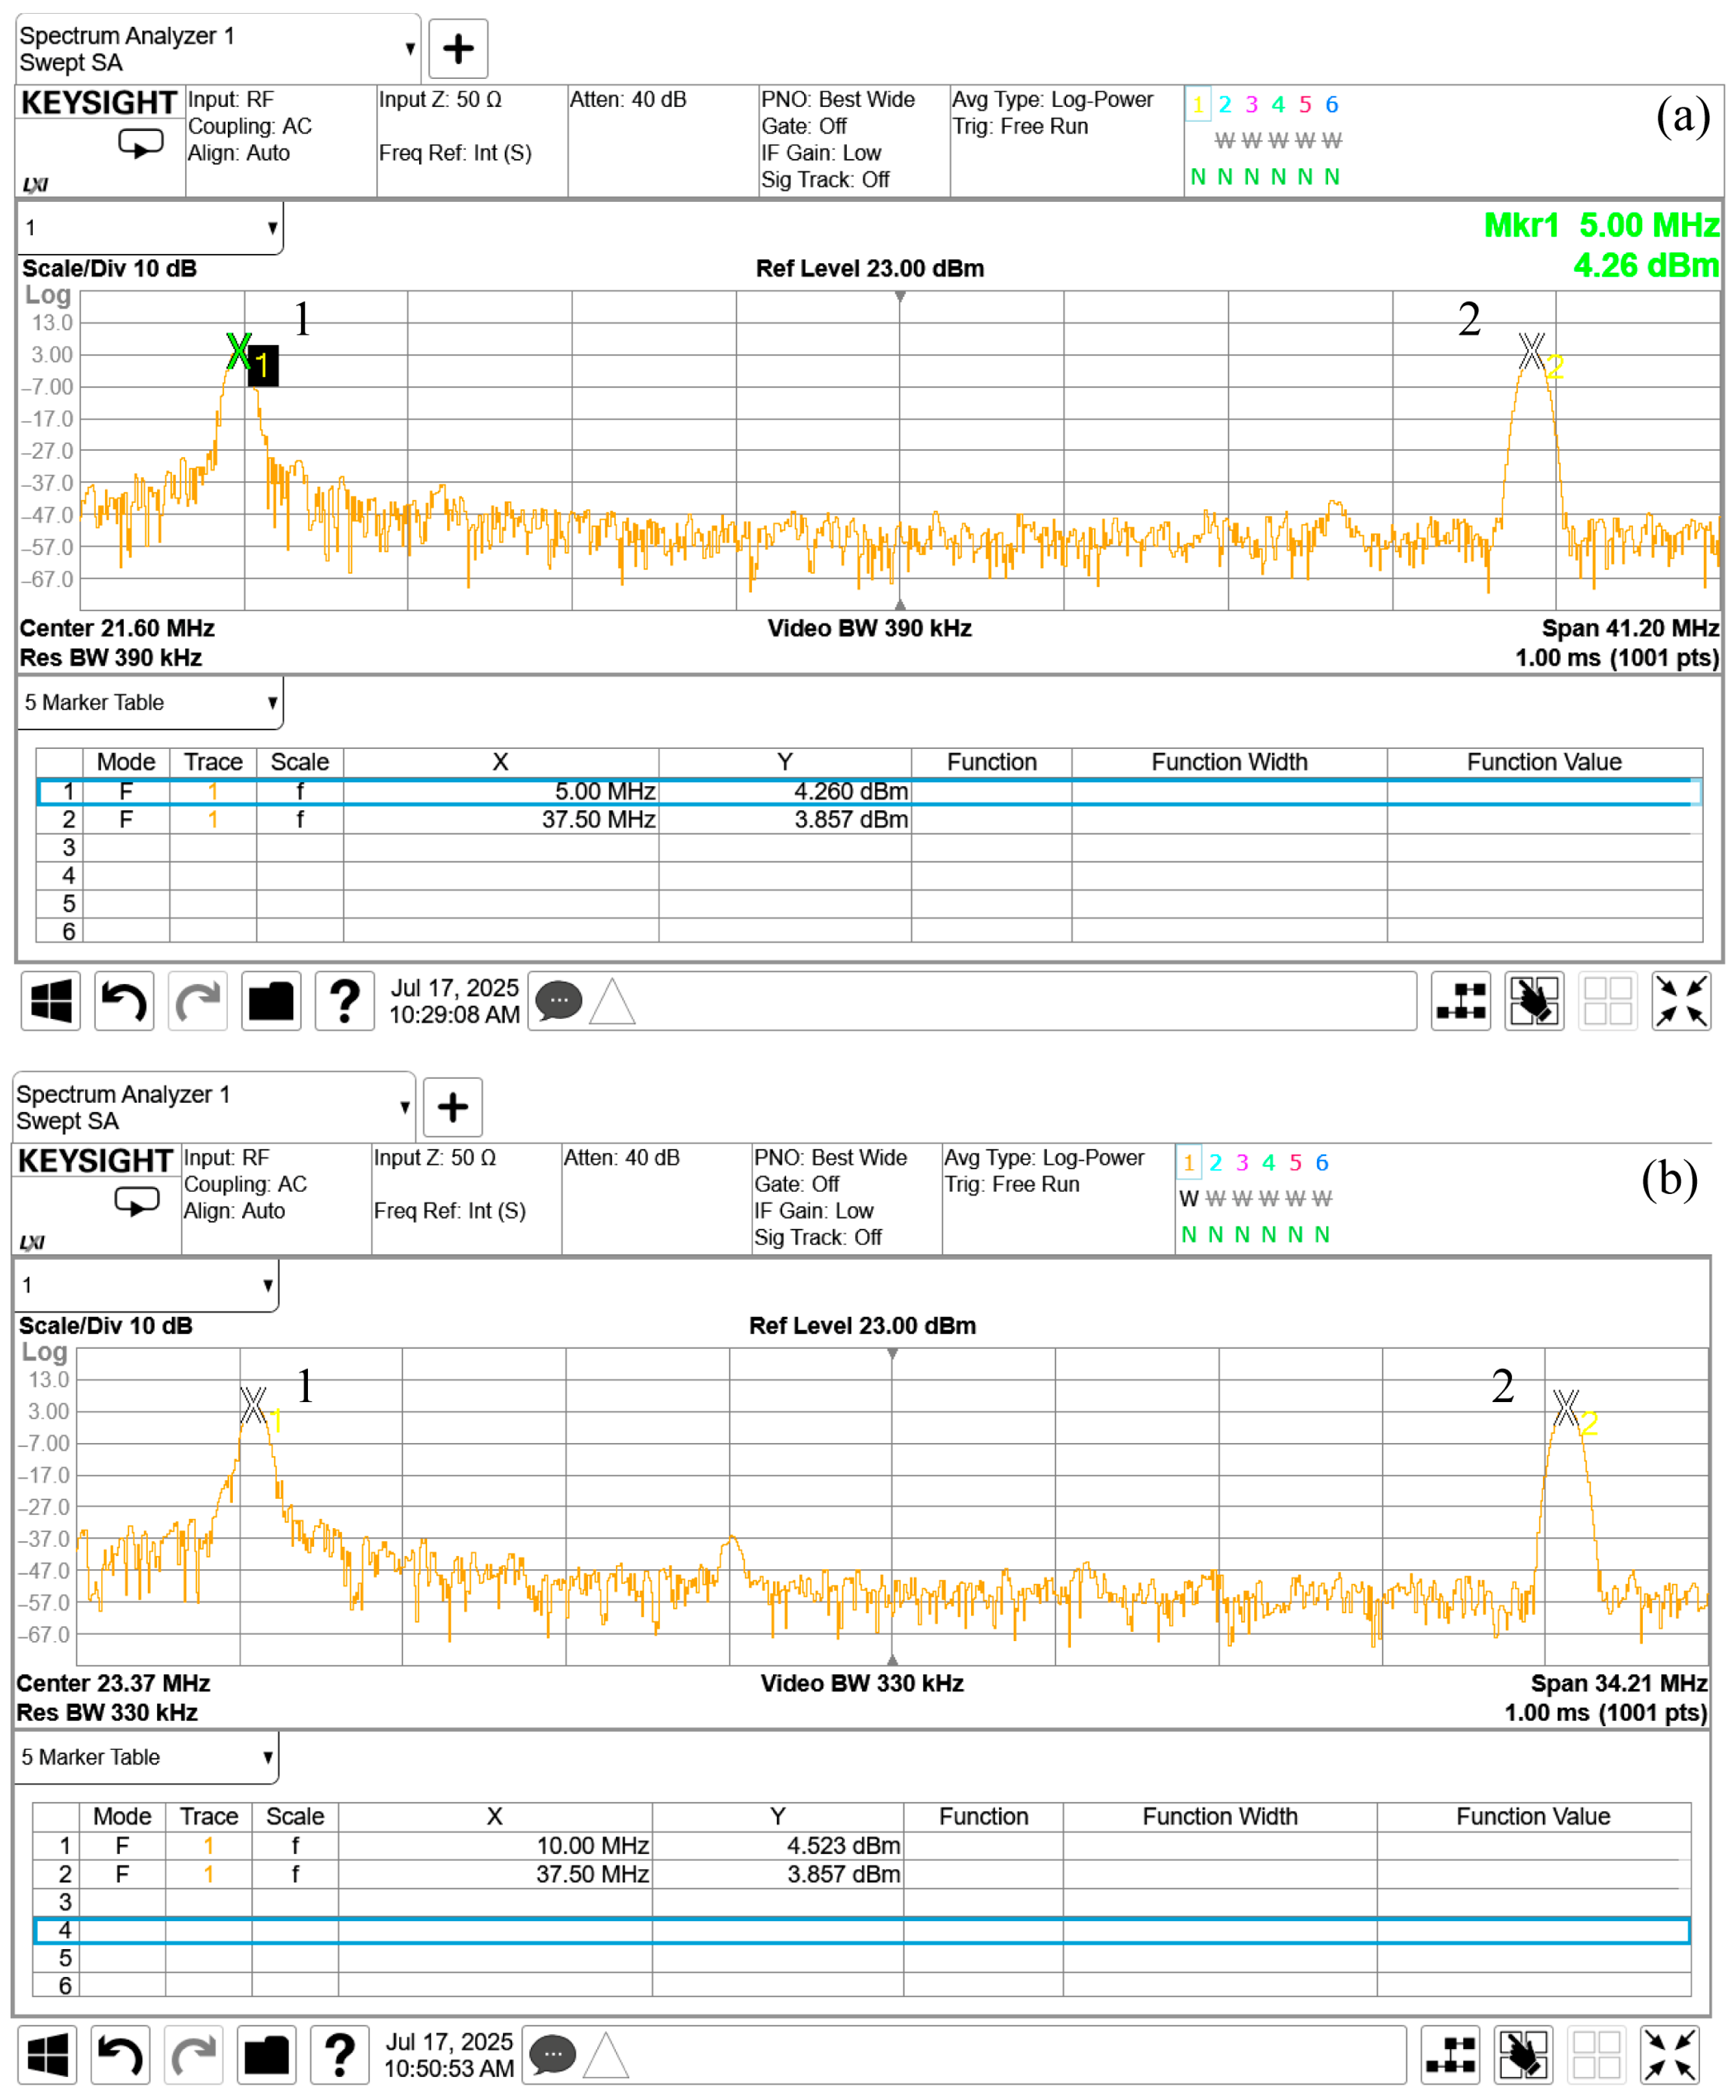This screenshot has height=2100, width=1736.
Task: Select trace 4 indicator in panel (a)
Action: pos(1278,104)
